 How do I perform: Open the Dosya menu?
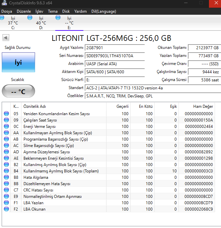pyautogui.click(x=7, y=11)
